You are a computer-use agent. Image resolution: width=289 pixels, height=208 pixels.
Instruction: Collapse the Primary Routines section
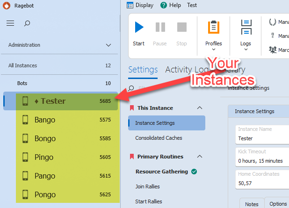[200, 157]
